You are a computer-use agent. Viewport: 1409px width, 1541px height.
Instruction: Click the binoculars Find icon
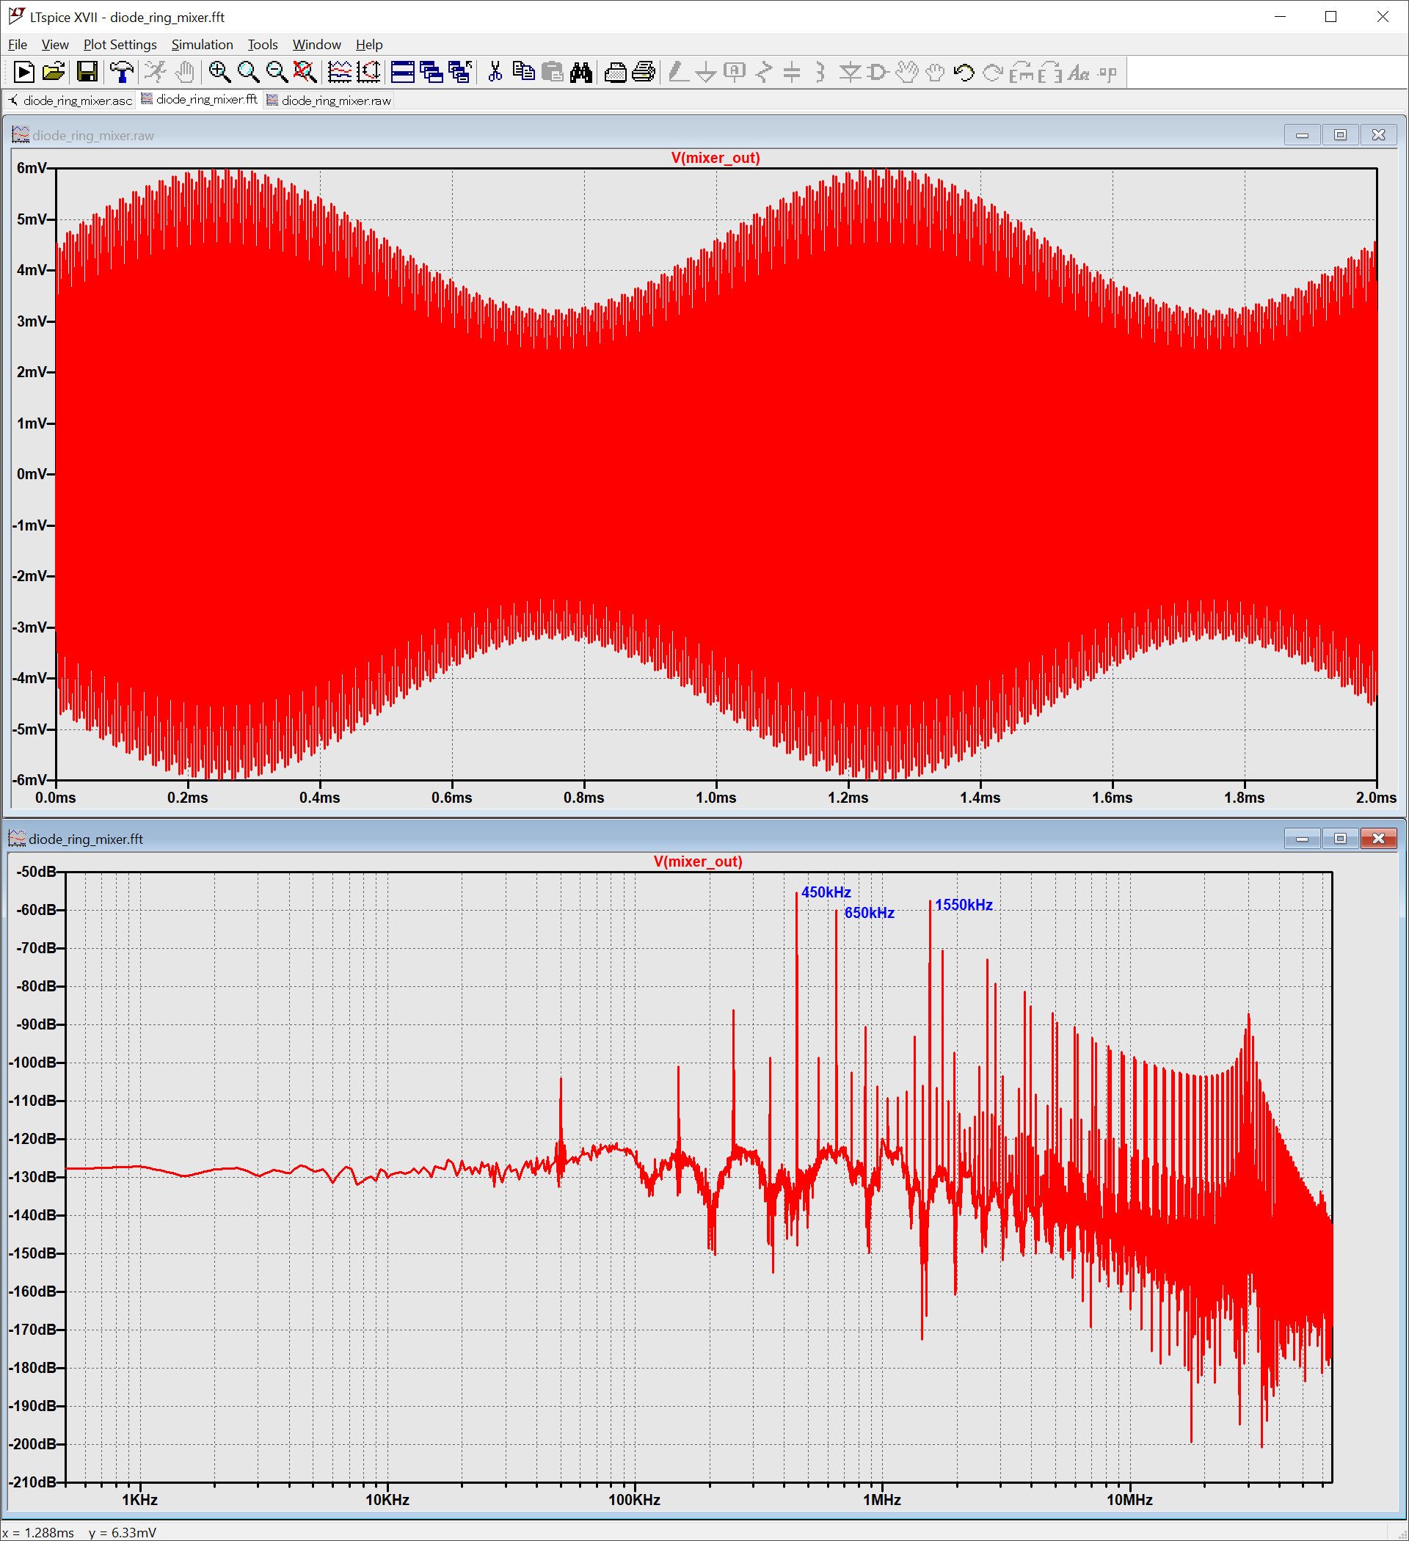581,73
